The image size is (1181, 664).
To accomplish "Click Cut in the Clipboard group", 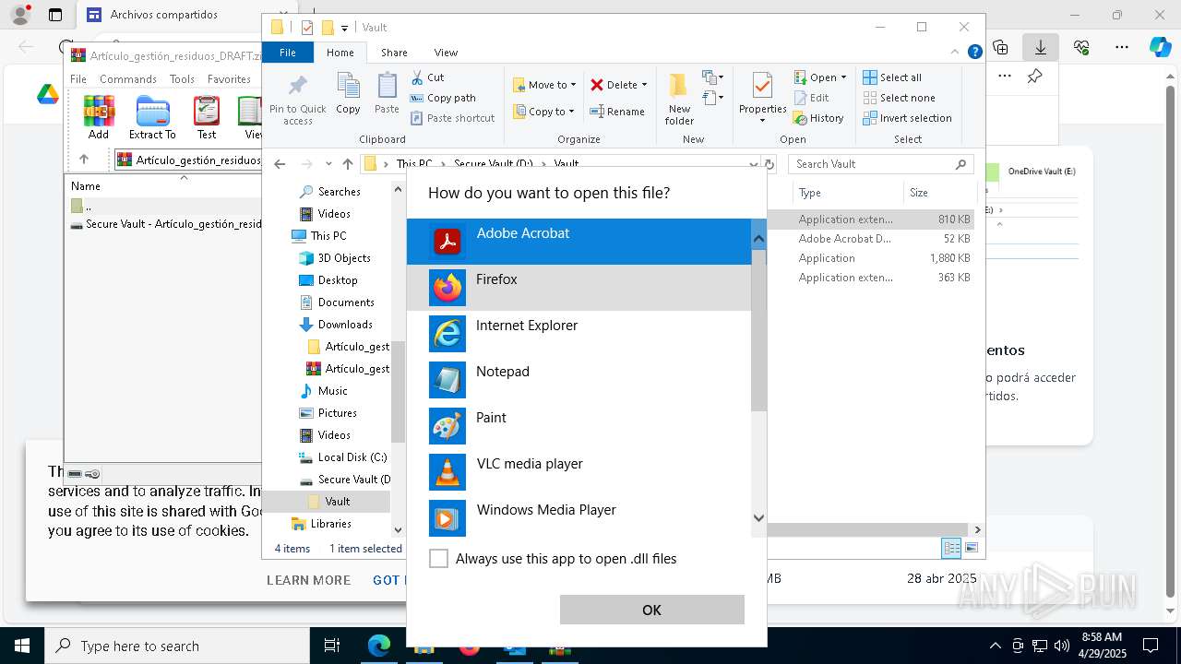I will point(427,77).
